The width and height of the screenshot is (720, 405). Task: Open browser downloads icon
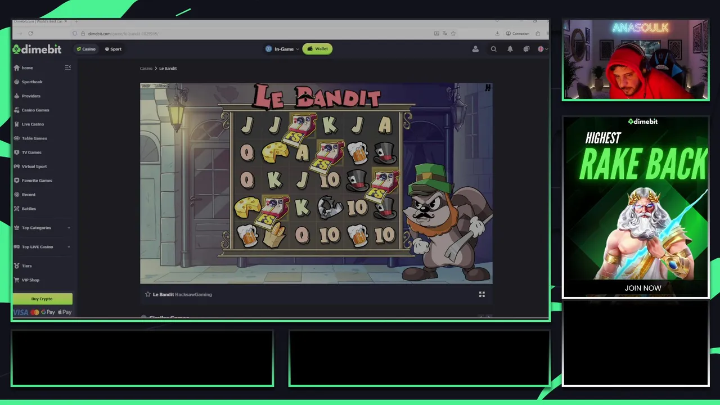coord(497,33)
